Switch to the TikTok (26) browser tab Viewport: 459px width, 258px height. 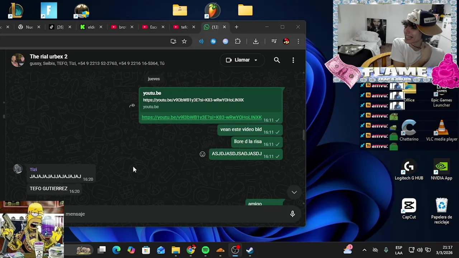click(60, 27)
